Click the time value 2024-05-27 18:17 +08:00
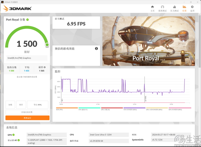Viewport: 201px width, 147px height. [x=171, y=135]
